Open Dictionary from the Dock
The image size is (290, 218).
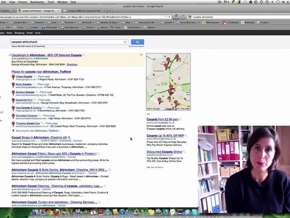[100, 212]
